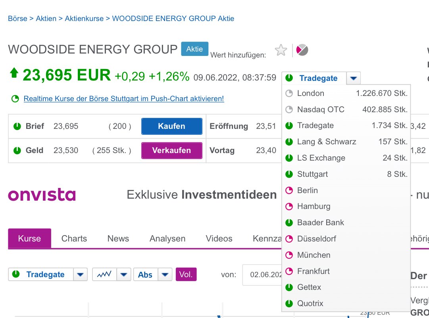Click the magenta clock icon beside Berlin
The width and height of the screenshot is (429, 318).
[x=289, y=190]
